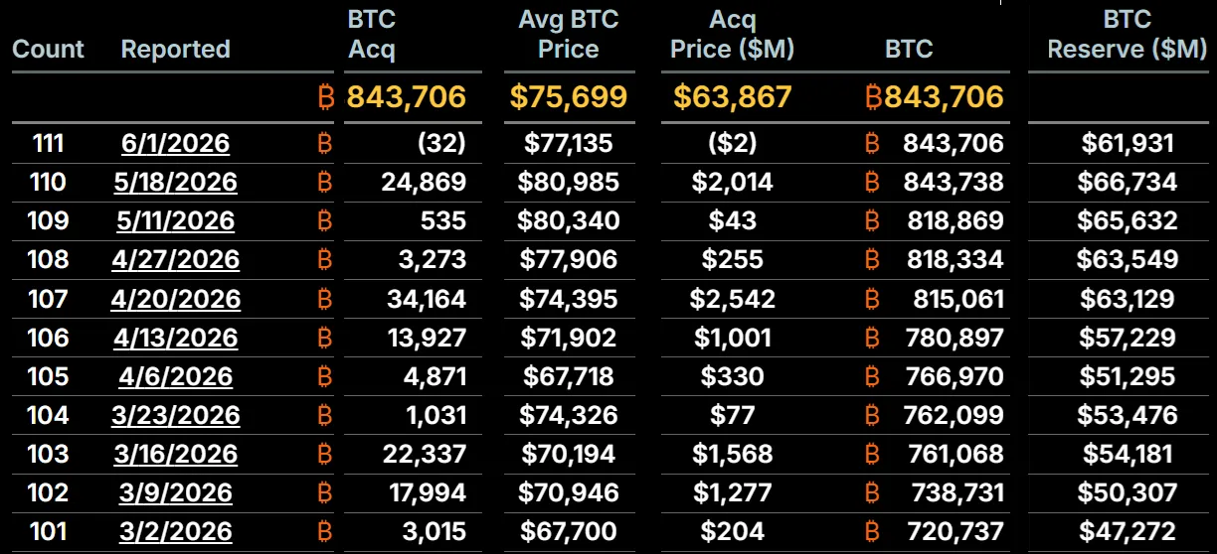This screenshot has height=554, width=1217.
Task: Open the 6/1/2026 reported date link
Action: click(x=175, y=143)
